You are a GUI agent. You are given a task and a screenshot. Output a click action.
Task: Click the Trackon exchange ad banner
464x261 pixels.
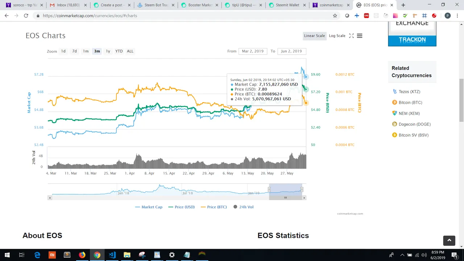[x=412, y=33]
